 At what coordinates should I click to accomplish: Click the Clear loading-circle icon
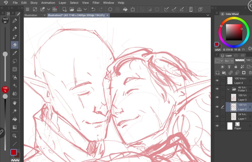(110, 9)
